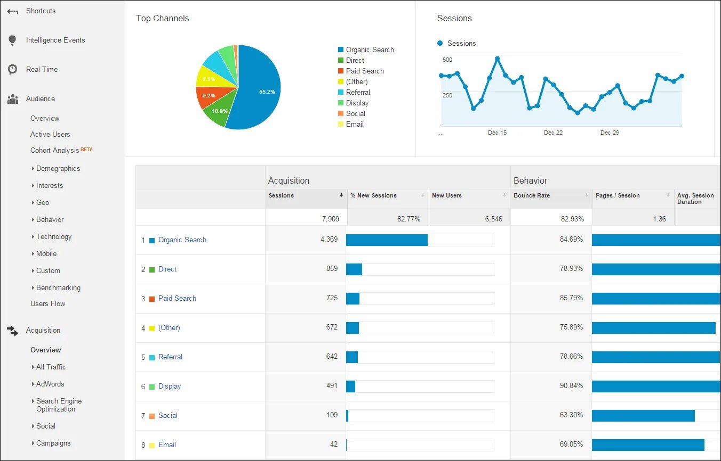
Task: Expand the Geo section
Action: click(43, 202)
